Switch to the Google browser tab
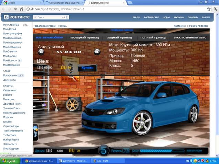The image size is (219, 164). 22,3
